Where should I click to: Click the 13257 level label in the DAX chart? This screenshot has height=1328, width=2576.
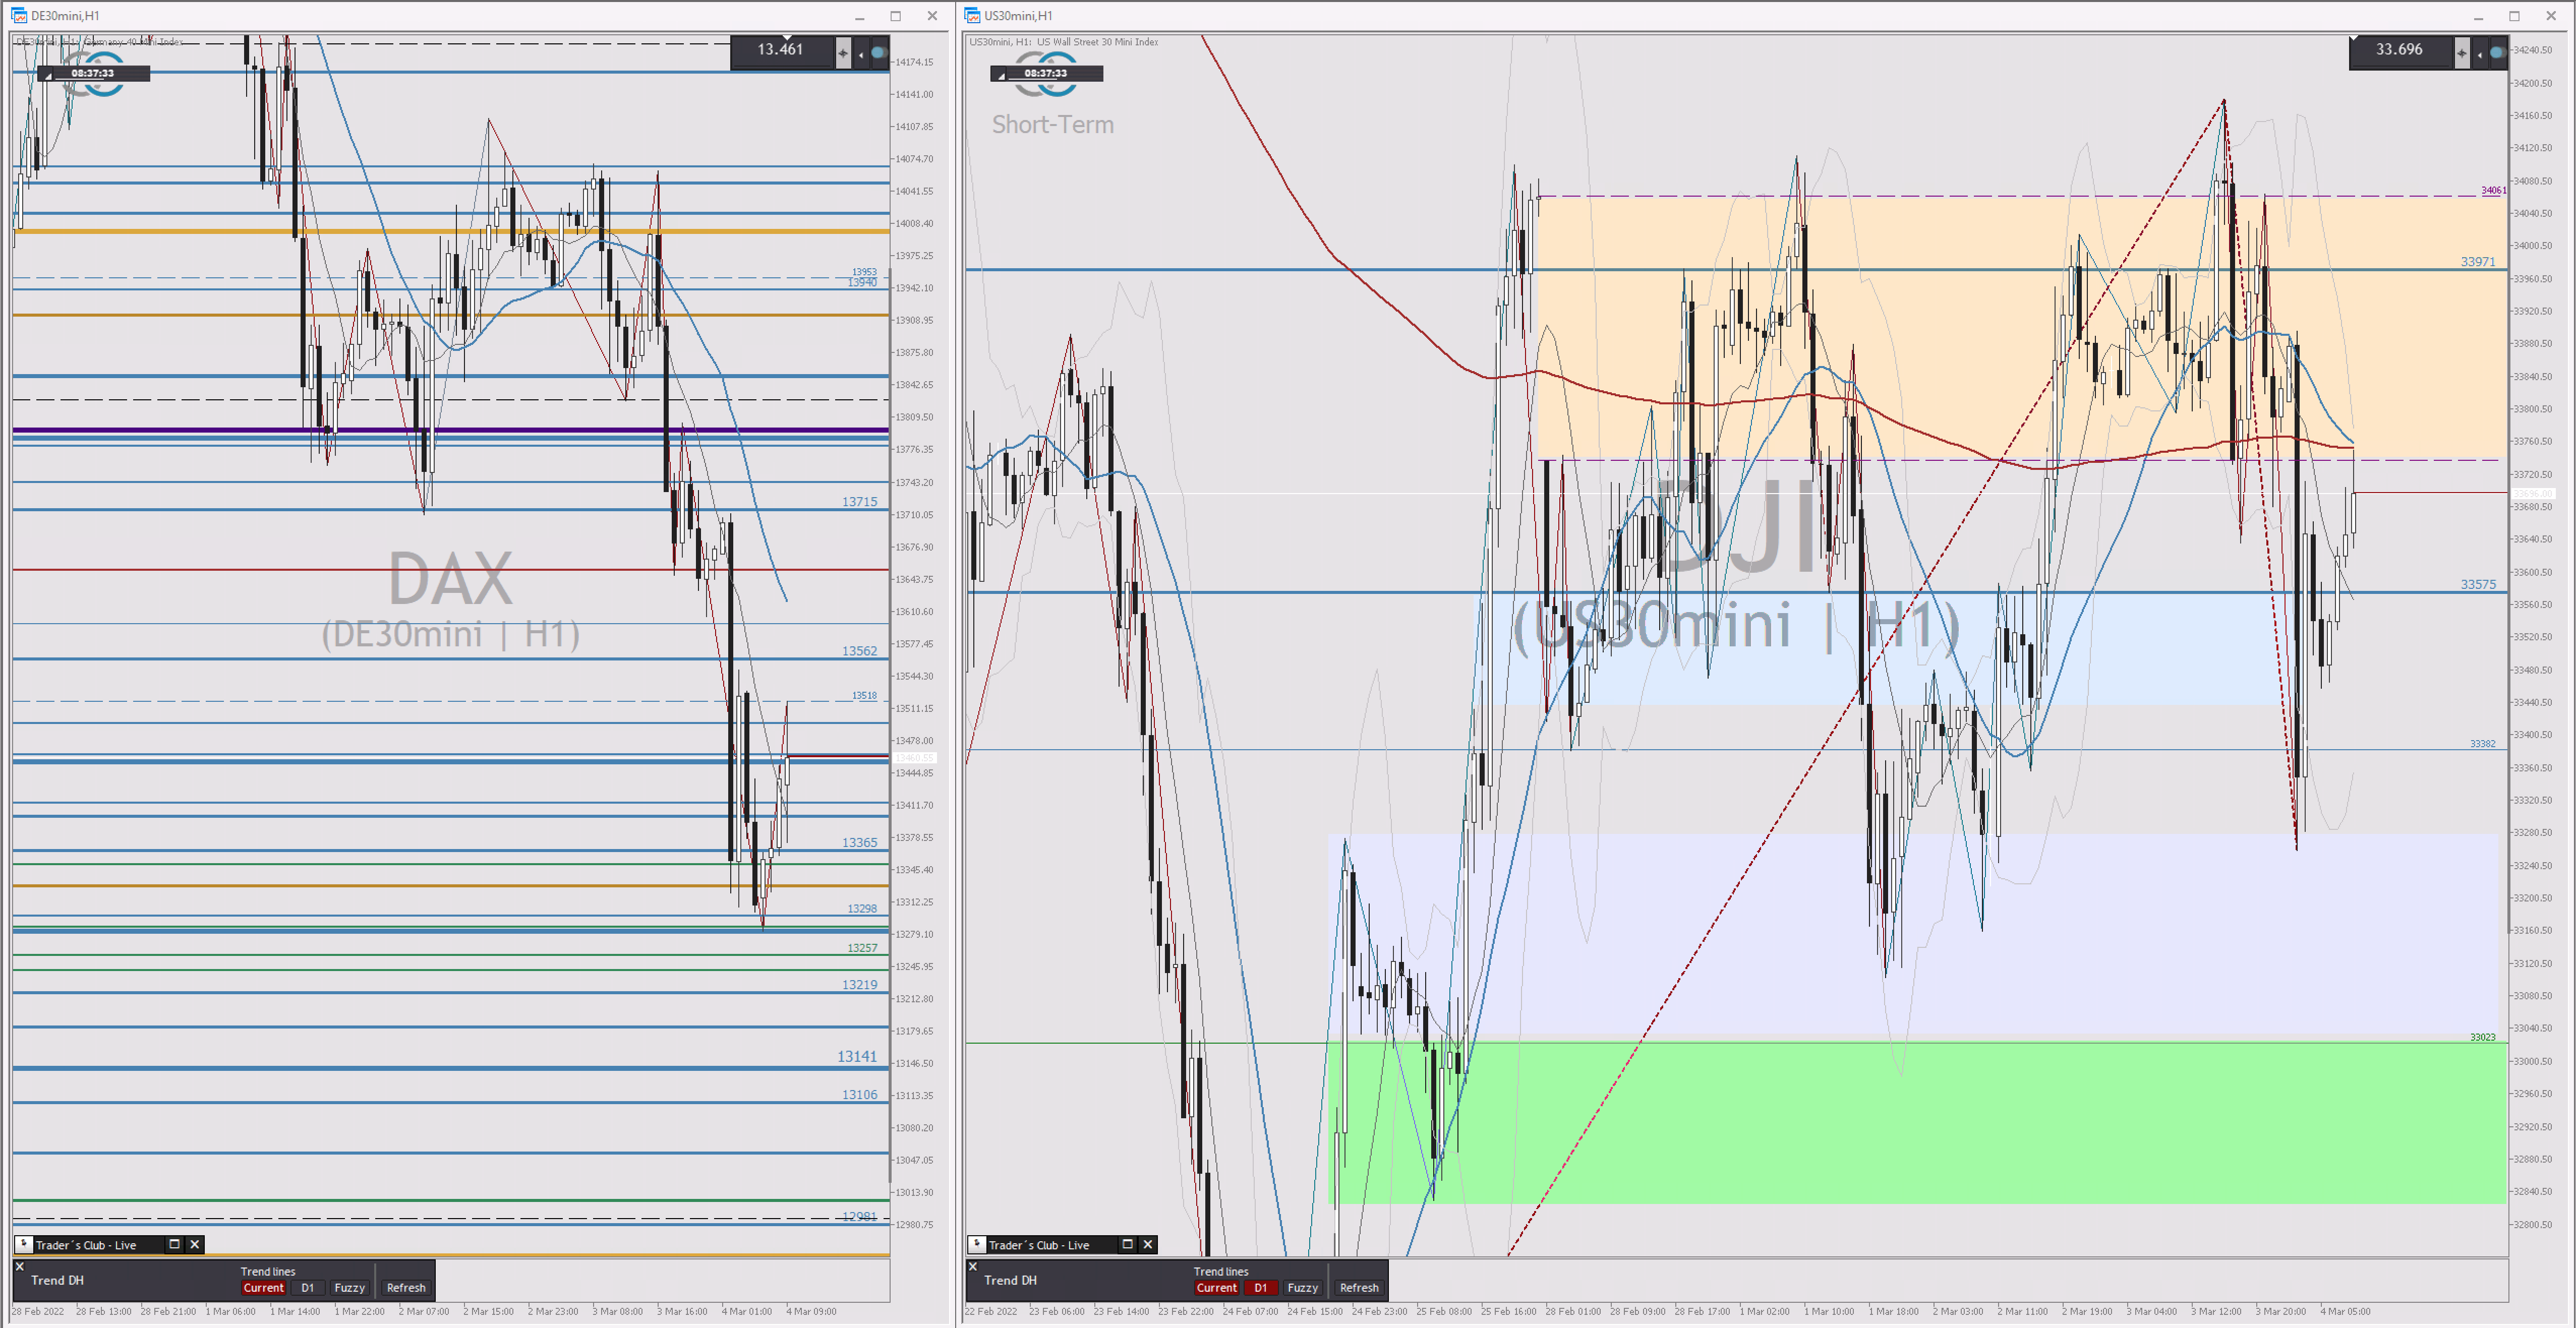(862, 948)
